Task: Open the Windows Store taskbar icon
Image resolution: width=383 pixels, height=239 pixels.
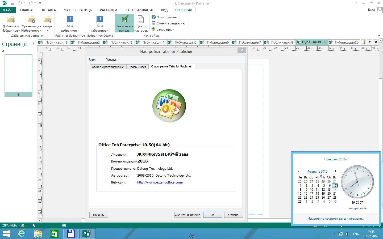Action: 55,234
